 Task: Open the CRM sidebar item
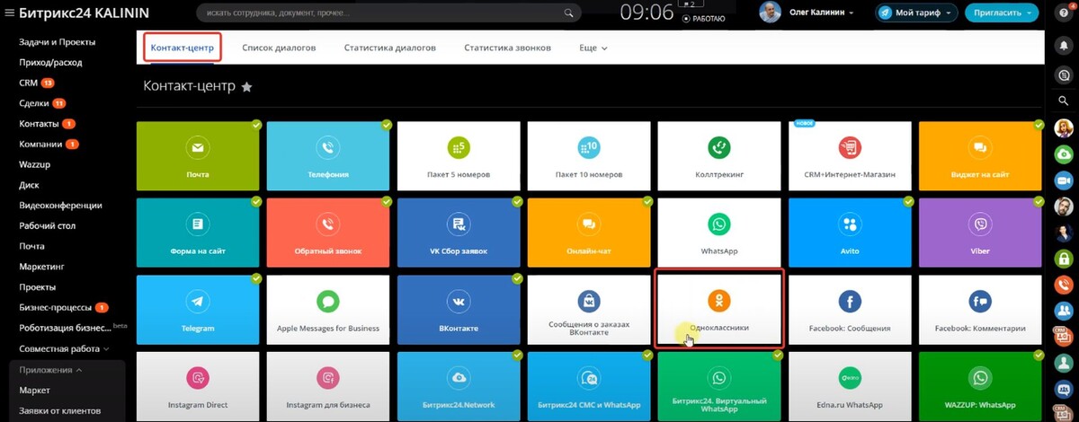tap(29, 83)
